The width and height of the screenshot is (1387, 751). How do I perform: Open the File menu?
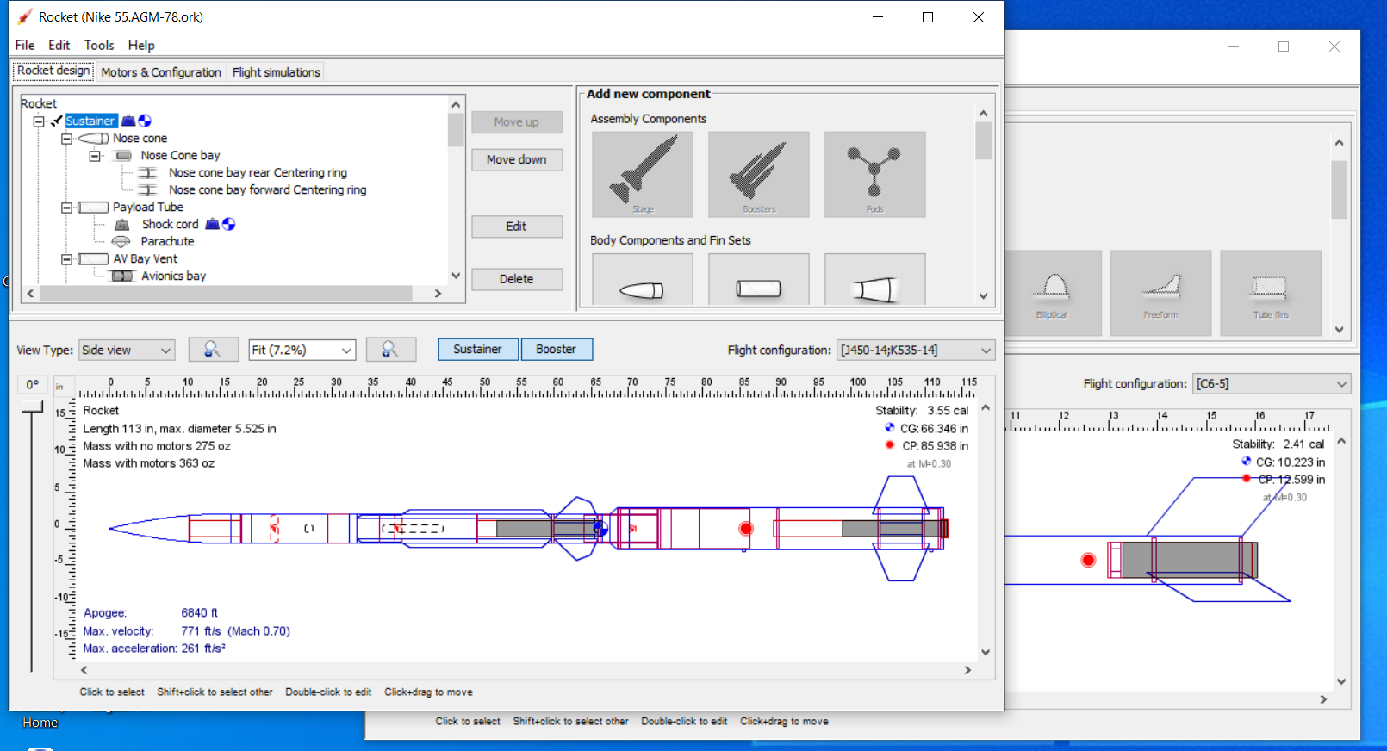pos(25,45)
